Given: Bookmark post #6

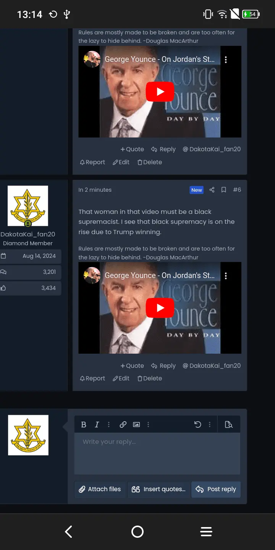Looking at the screenshot, I should (x=224, y=190).
